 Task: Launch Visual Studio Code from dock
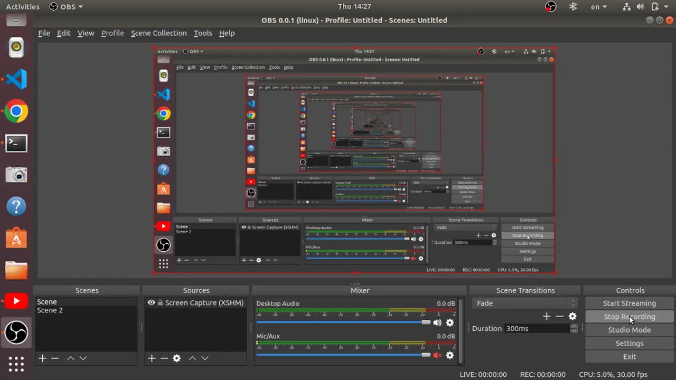coord(16,79)
